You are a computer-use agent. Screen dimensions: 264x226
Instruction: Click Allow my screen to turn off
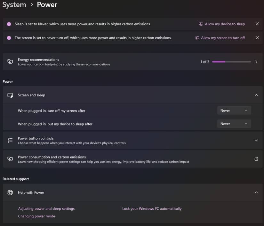click(x=220, y=38)
